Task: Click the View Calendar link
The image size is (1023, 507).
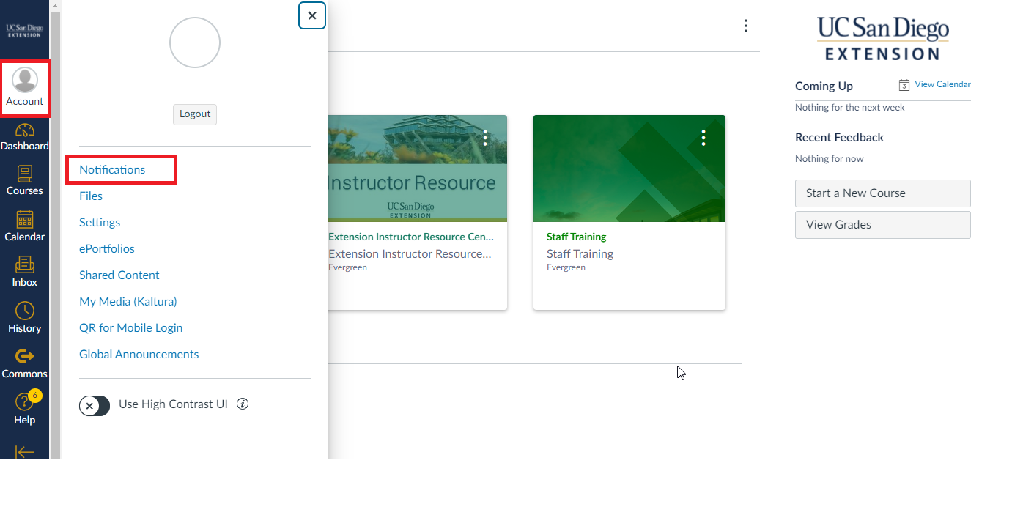Action: (x=942, y=84)
